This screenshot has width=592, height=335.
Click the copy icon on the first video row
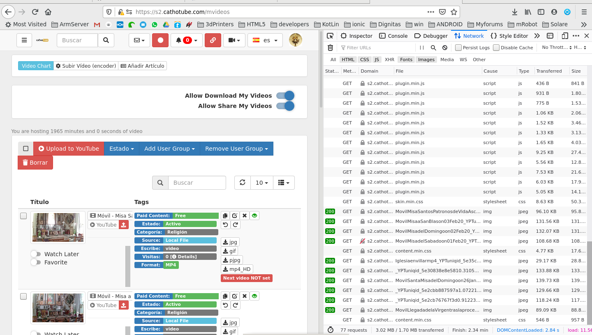(x=225, y=215)
